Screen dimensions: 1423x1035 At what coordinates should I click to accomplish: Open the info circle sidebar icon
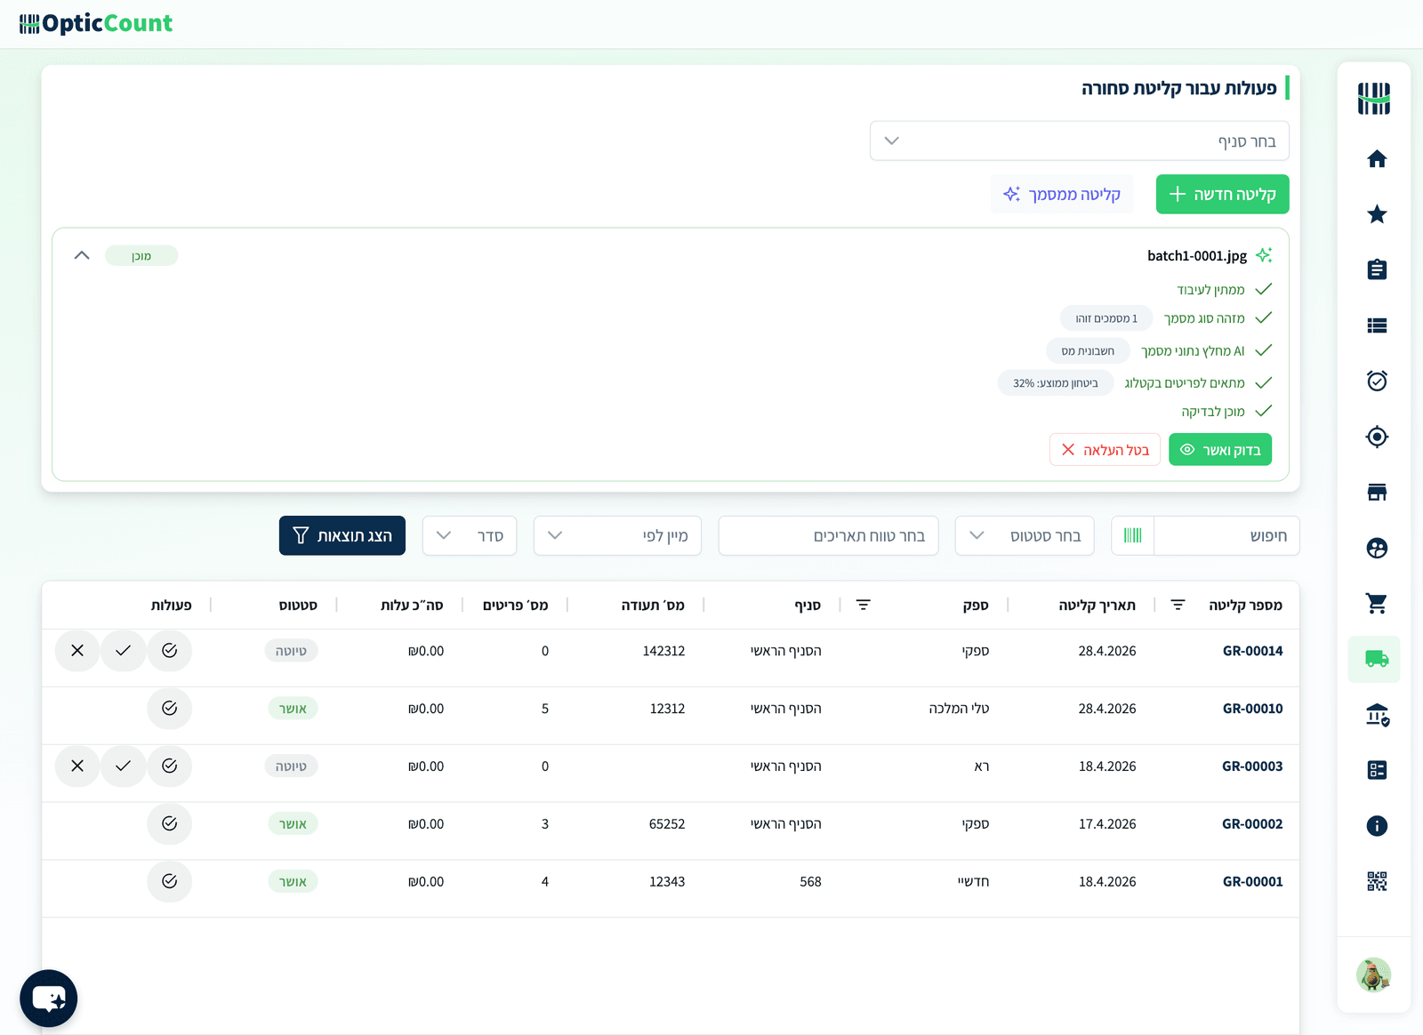(x=1377, y=826)
